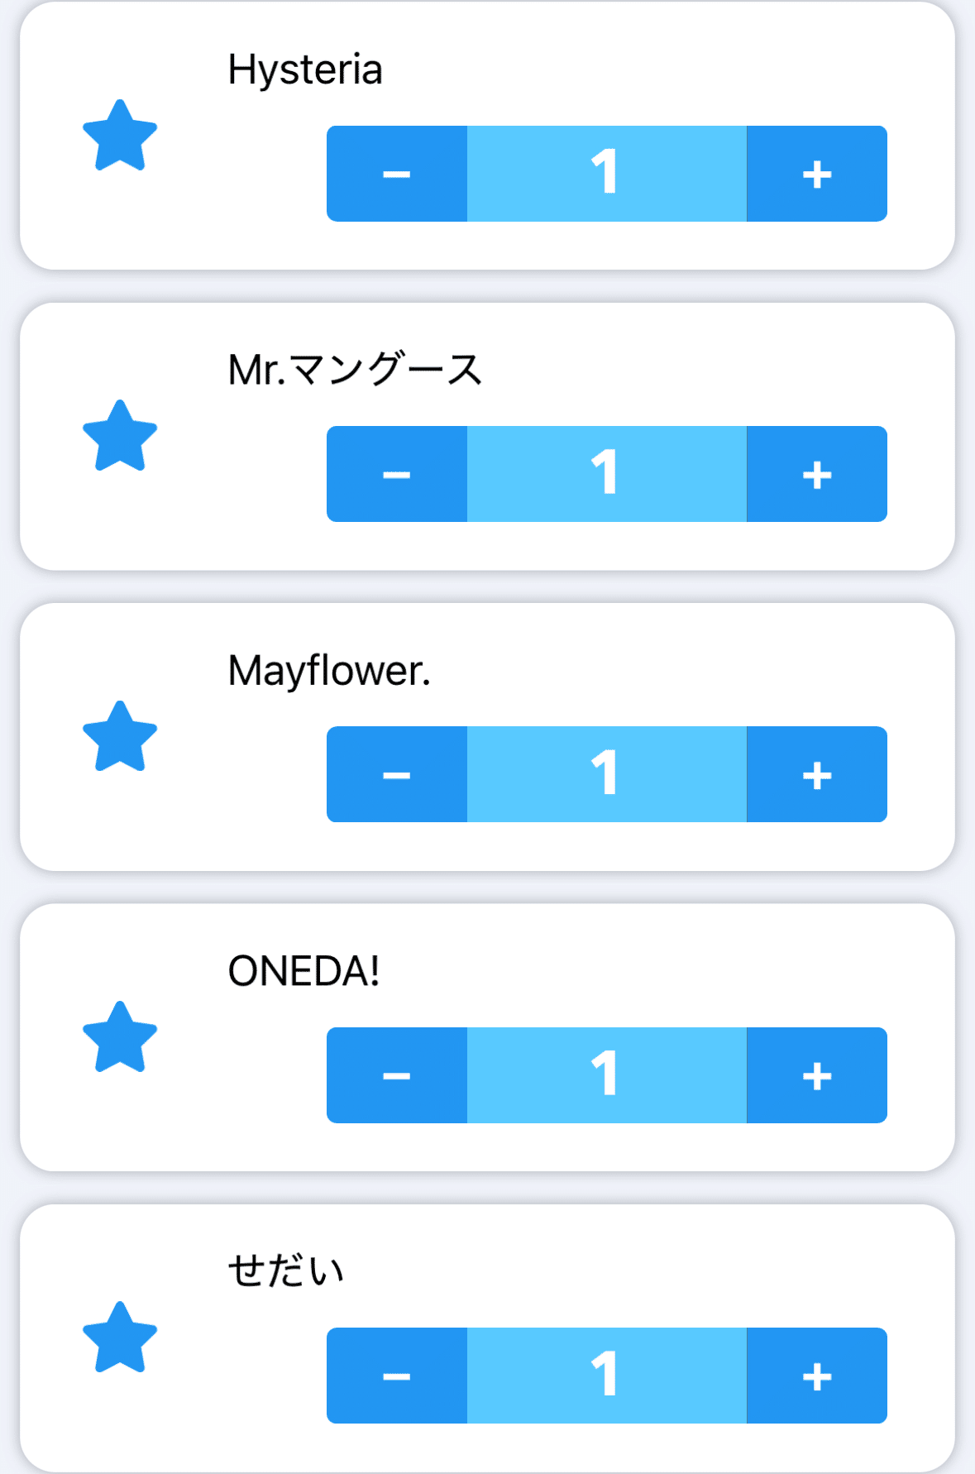Open the Hysteria song title
975x1474 pixels.
[305, 69]
